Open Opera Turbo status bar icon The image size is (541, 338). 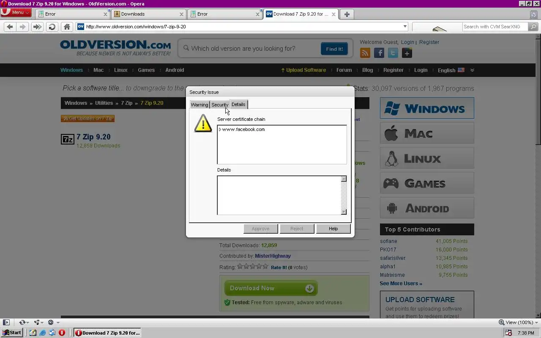(x=51, y=322)
